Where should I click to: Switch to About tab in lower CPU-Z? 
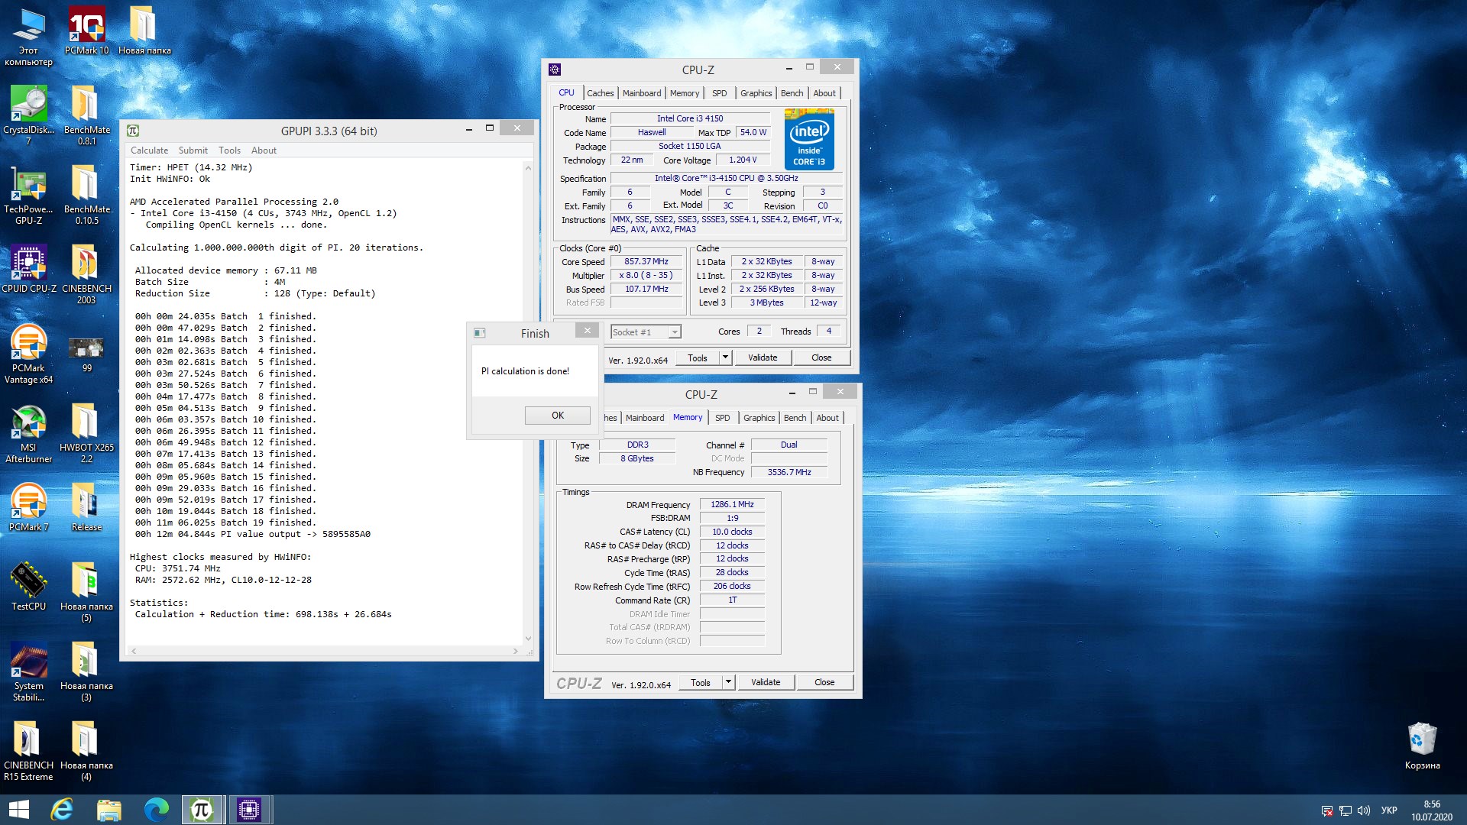click(827, 418)
